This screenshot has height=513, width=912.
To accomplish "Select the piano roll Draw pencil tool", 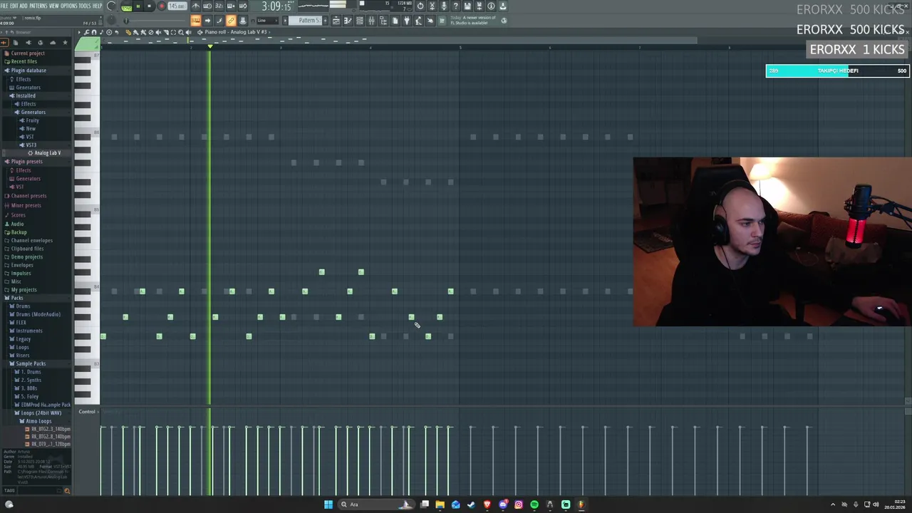I will (x=128, y=32).
